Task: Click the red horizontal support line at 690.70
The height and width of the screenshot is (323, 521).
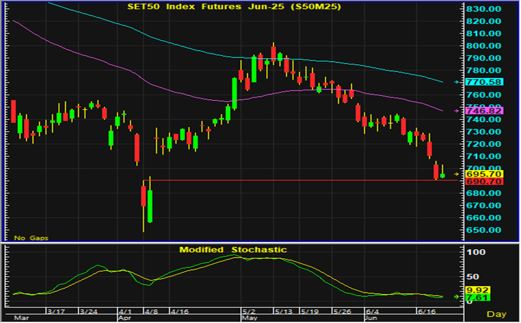Action: (300, 180)
